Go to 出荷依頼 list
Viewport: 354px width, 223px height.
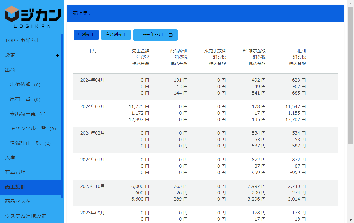(20, 85)
